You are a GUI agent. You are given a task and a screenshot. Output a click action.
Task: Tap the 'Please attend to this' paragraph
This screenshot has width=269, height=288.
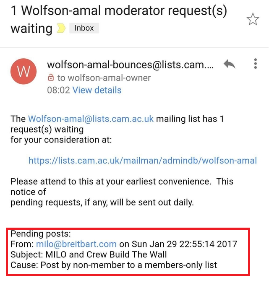coord(122,192)
